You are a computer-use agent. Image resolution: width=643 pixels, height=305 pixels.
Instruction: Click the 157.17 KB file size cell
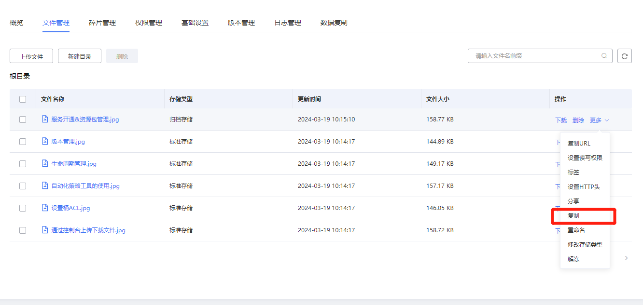(440, 186)
